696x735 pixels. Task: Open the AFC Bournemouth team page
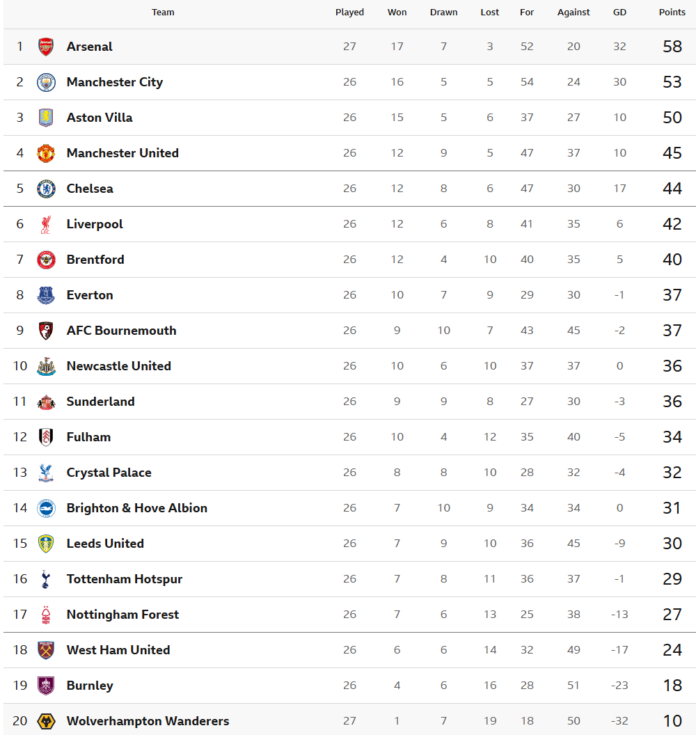tap(121, 331)
